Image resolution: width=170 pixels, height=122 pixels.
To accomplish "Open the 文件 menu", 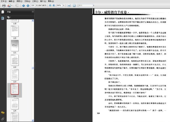I will (4, 1).
